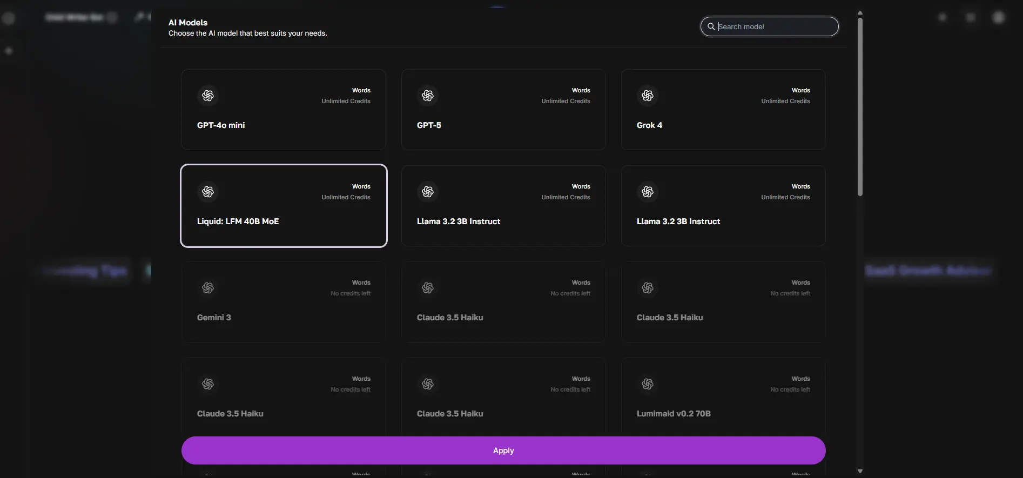Click the scrollbar down arrow
Viewport: 1023px width, 478px height.
(x=860, y=472)
